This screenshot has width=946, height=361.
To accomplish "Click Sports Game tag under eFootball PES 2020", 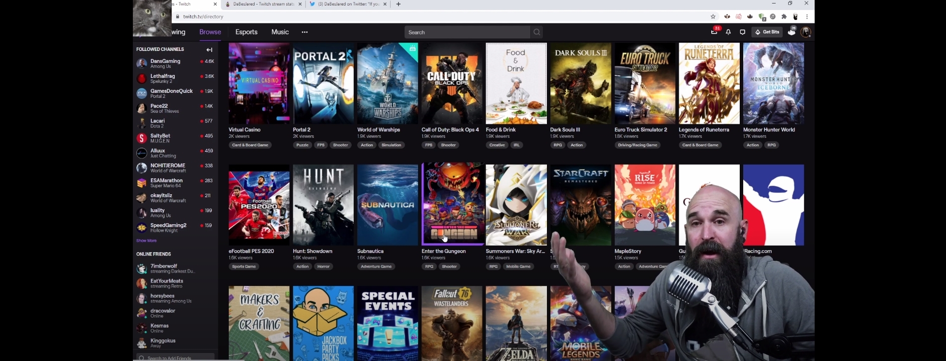I will click(x=244, y=267).
